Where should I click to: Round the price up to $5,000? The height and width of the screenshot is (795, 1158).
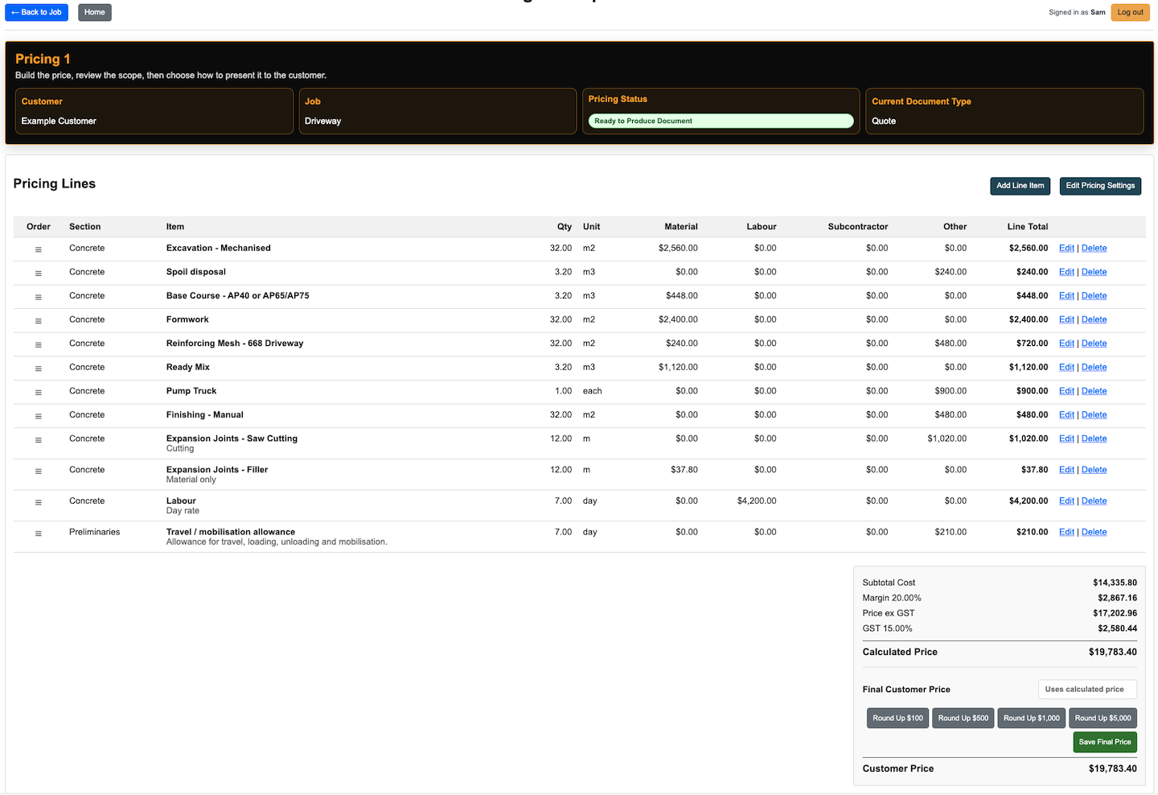tap(1103, 718)
